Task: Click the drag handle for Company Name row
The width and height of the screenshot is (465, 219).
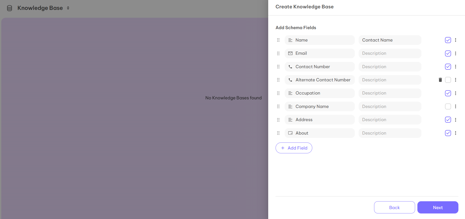Action: coord(278,106)
